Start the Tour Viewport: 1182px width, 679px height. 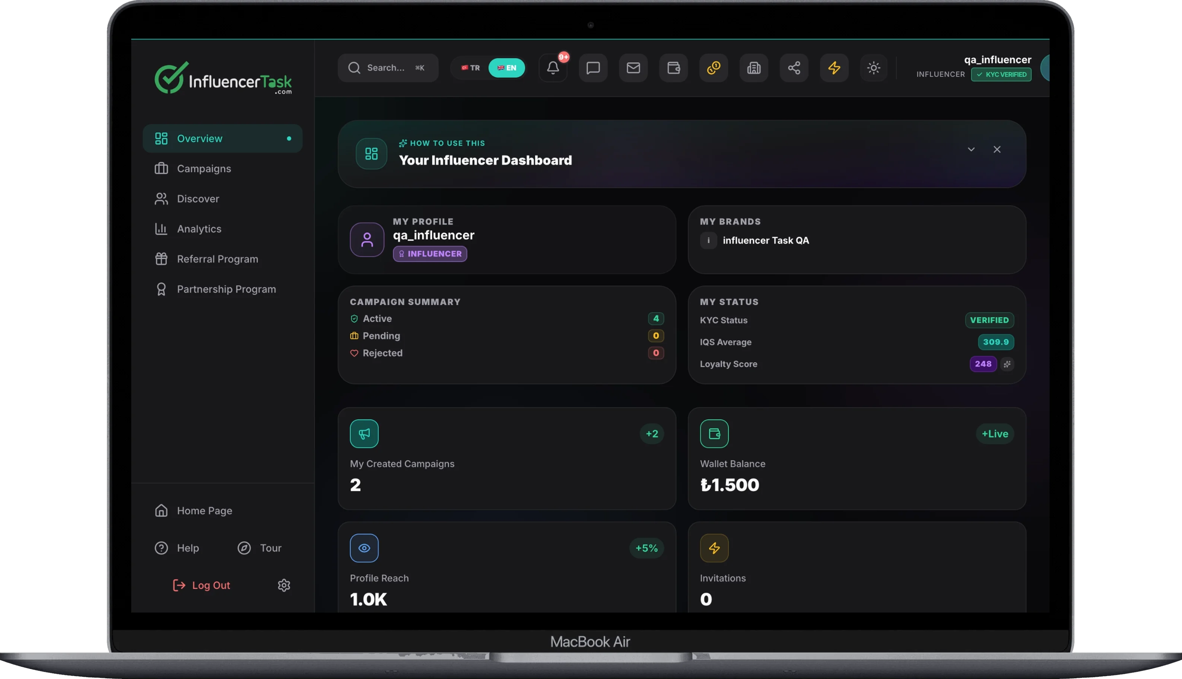(x=259, y=548)
